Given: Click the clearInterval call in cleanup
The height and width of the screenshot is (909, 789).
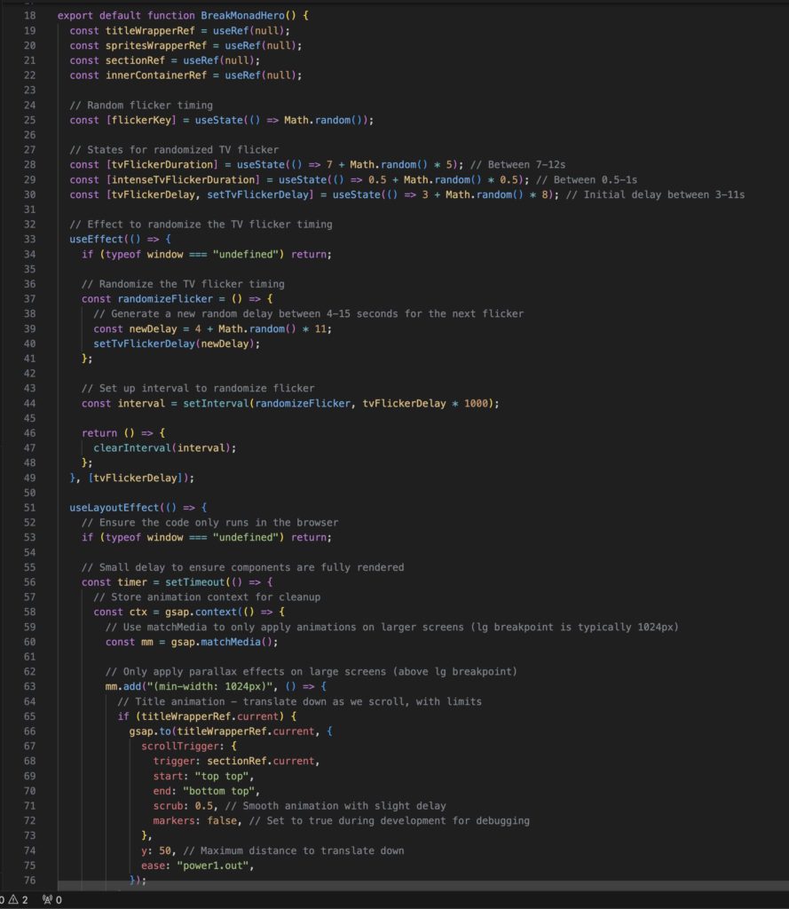Looking at the screenshot, I should click(x=135, y=447).
